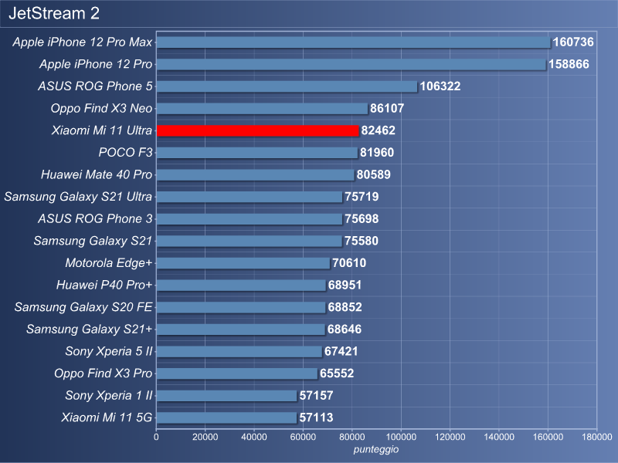The image size is (618, 463).
Task: Select the x-axis tick label 120000
Action: pos(450,437)
